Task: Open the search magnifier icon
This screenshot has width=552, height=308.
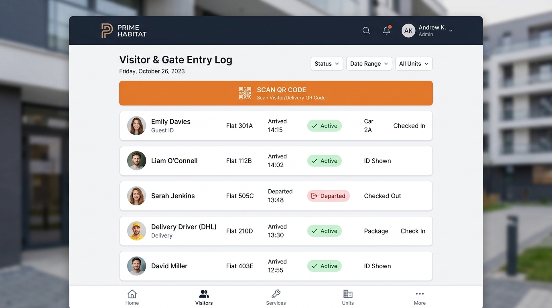Action: pyautogui.click(x=366, y=30)
